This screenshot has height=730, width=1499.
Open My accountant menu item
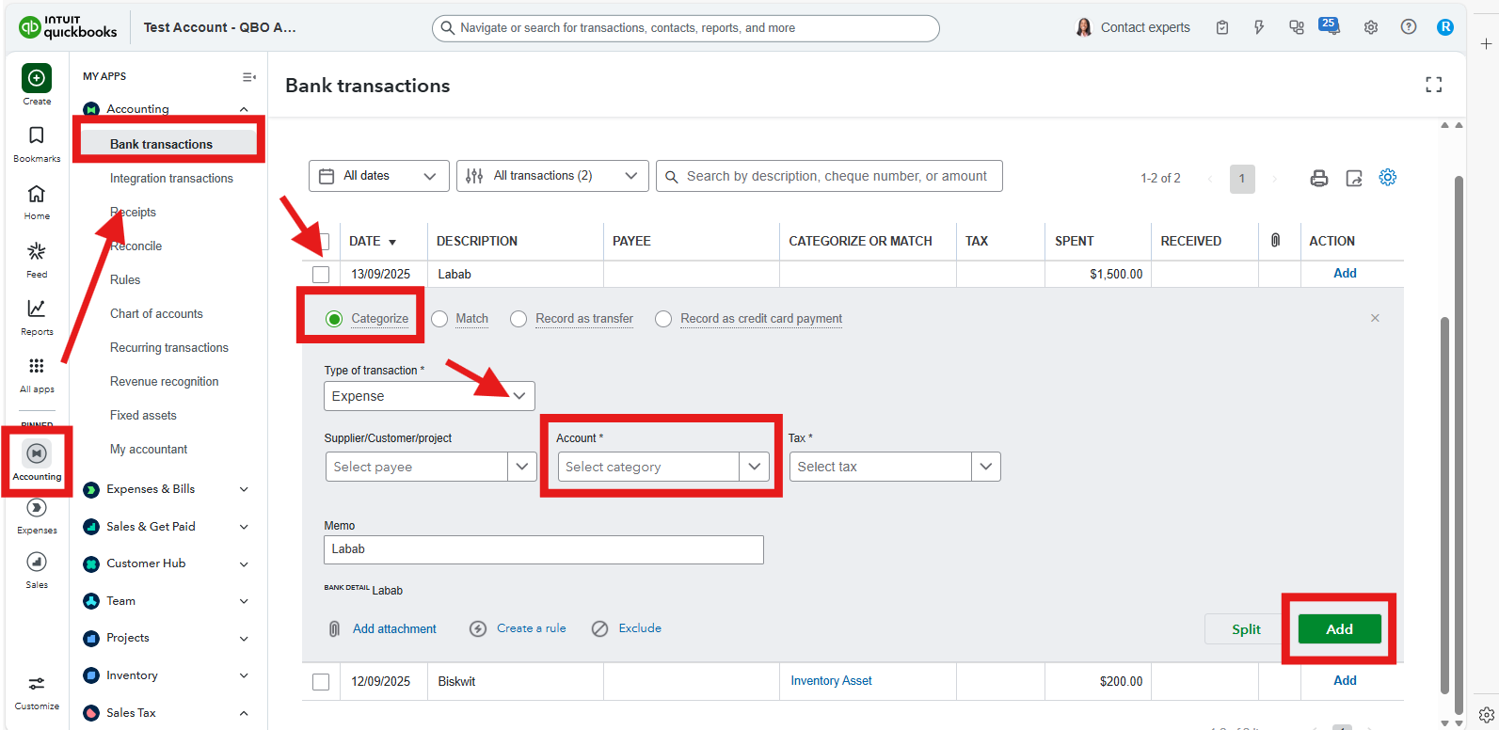click(x=149, y=449)
